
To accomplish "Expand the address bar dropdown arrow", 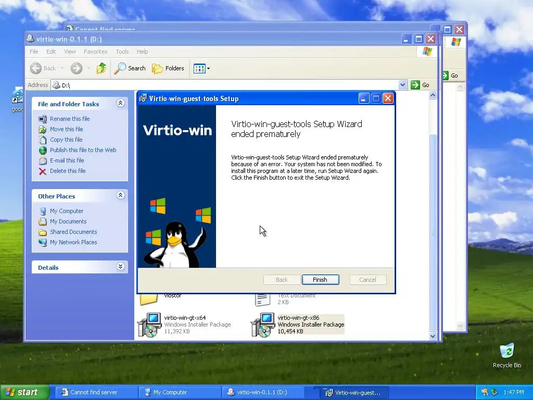I will [402, 85].
